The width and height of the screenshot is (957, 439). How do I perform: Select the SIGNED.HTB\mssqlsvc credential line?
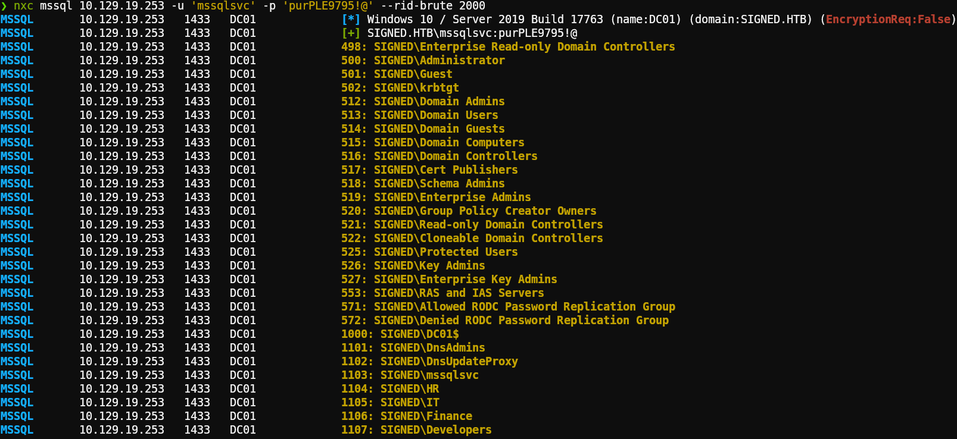click(x=472, y=33)
